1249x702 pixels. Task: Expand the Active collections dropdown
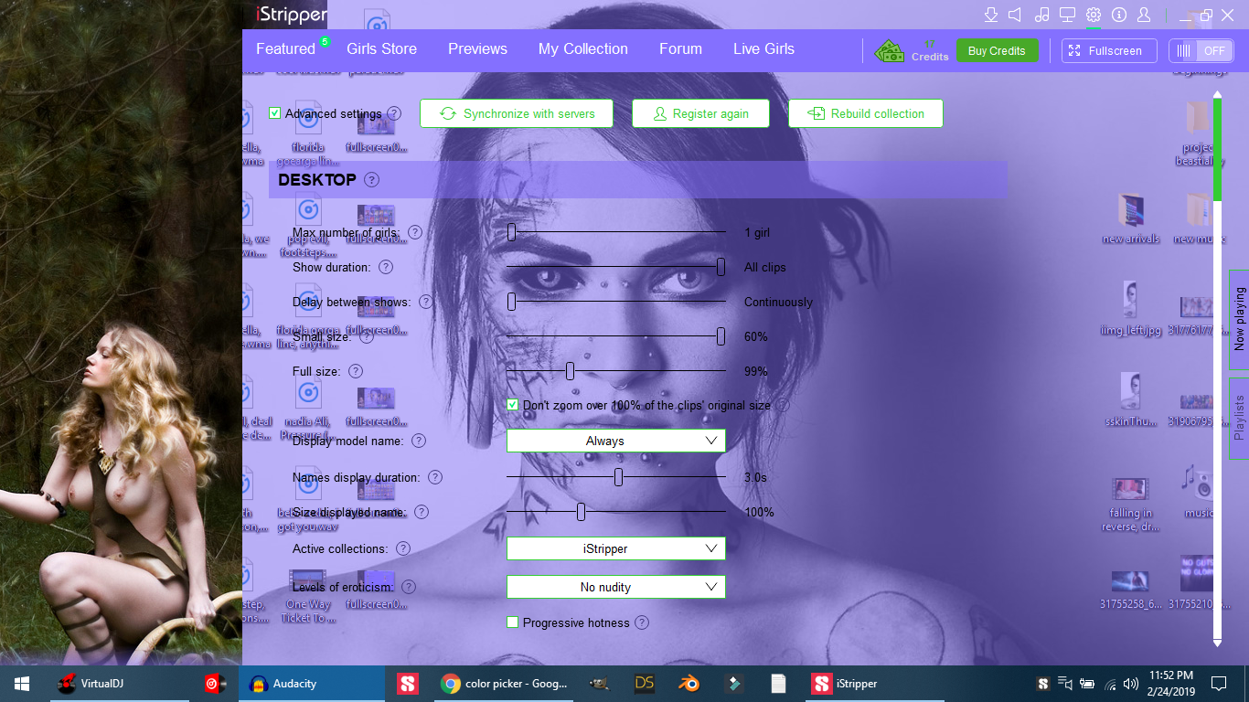point(615,548)
